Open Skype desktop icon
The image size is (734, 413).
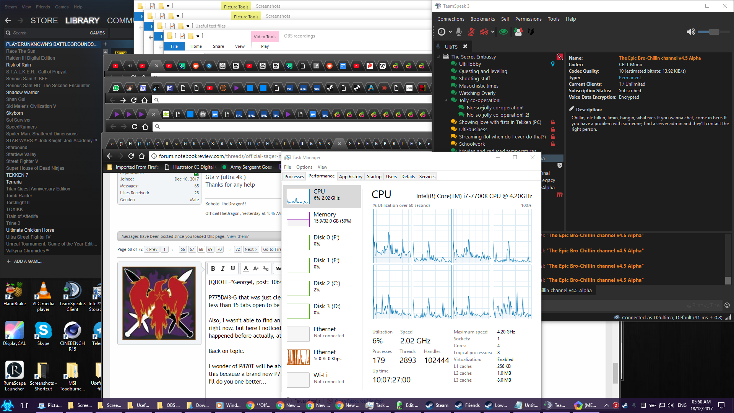[x=43, y=333]
